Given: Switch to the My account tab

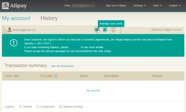Looking at the screenshot, I should (x=16, y=18).
